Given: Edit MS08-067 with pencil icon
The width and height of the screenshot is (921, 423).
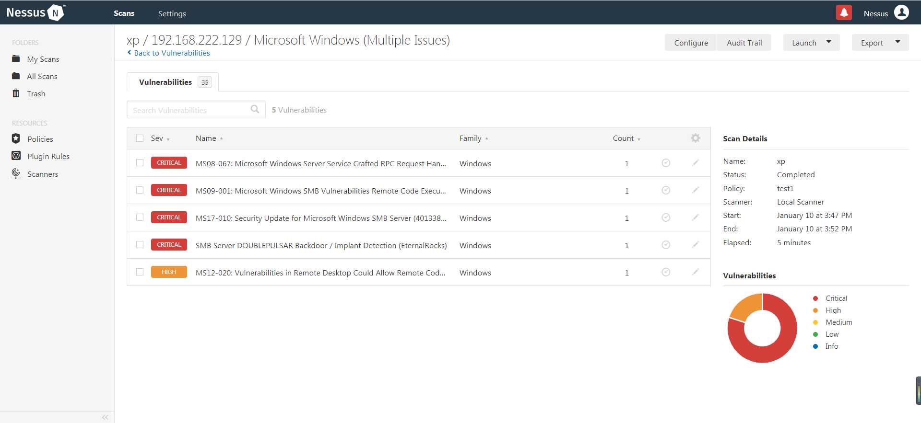Looking at the screenshot, I should (696, 162).
